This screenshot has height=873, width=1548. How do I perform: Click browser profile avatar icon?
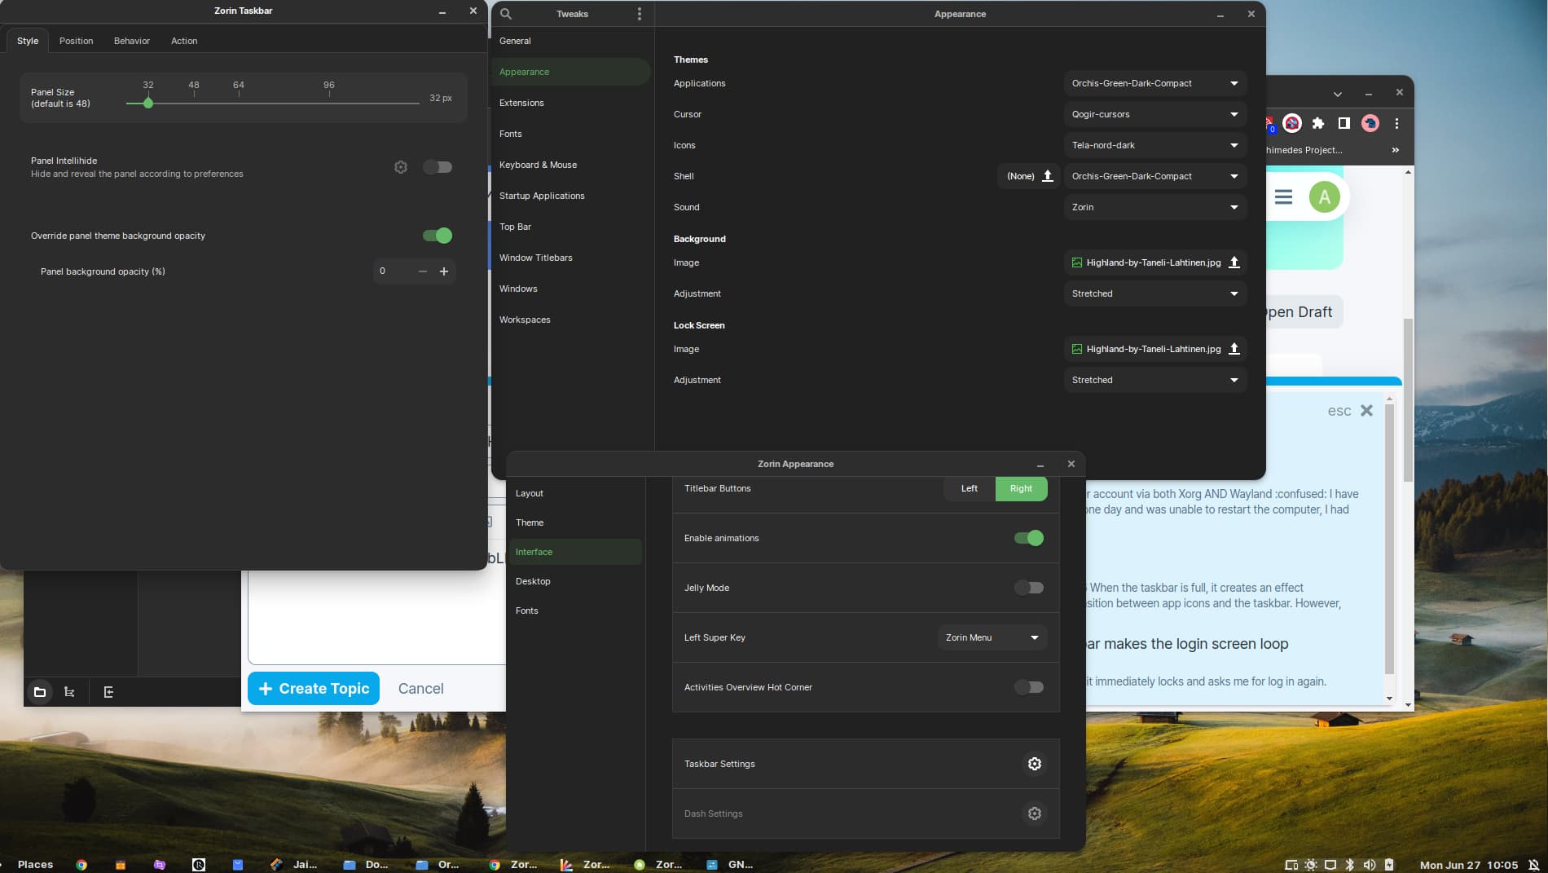[x=1370, y=123]
